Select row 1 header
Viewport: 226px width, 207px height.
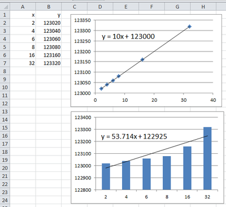[x=5, y=15]
